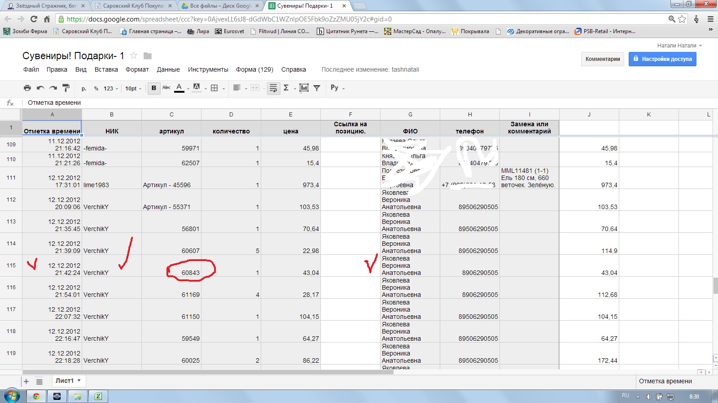The height and width of the screenshot is (403, 718).
Task: Toggle wrap text button in the toolbar
Action: (x=273, y=88)
